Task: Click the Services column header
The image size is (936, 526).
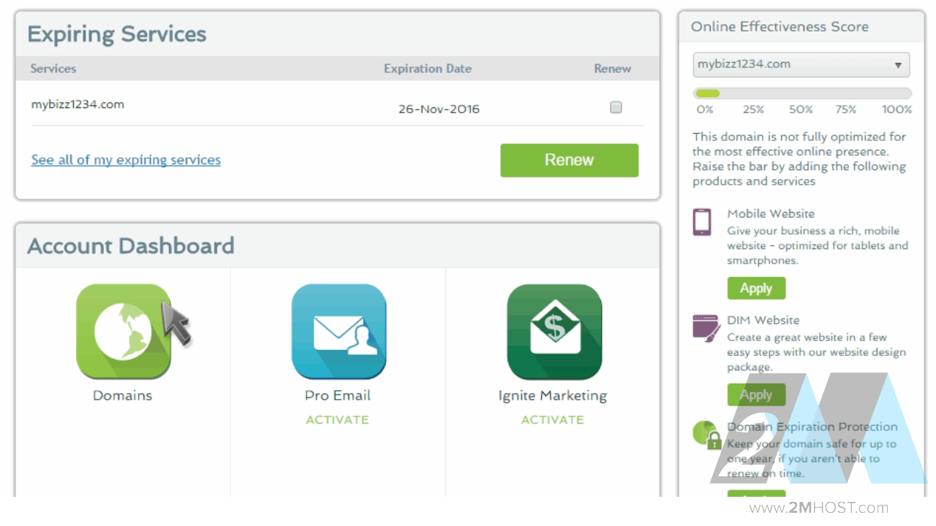Action: click(53, 69)
